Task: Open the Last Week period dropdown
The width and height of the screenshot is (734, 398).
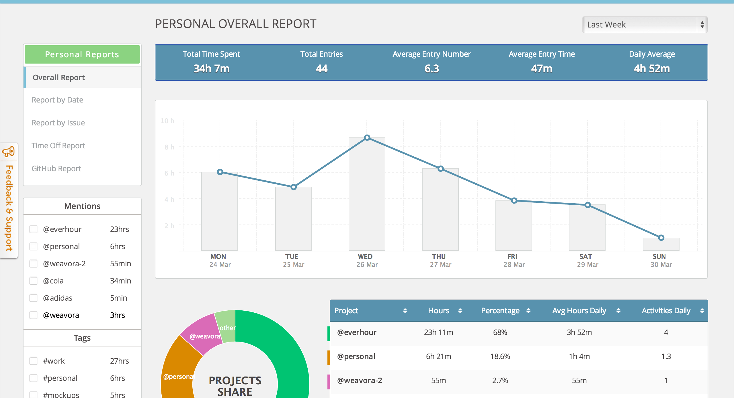Action: click(x=645, y=25)
